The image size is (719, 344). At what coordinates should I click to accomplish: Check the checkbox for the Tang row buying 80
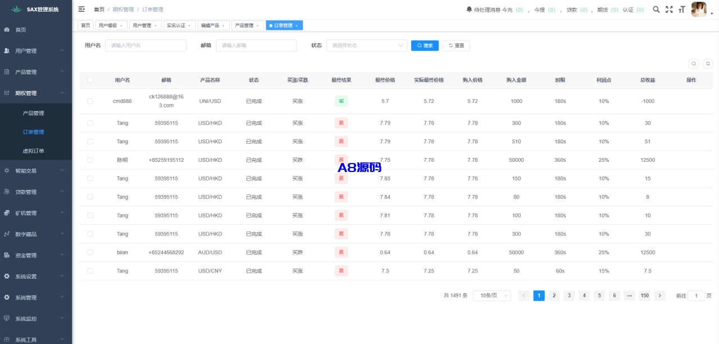(90, 197)
